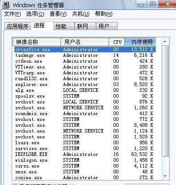This screenshot has height=185, width=176.
Task: Sort by 映像名称 column header
Action: (37, 42)
